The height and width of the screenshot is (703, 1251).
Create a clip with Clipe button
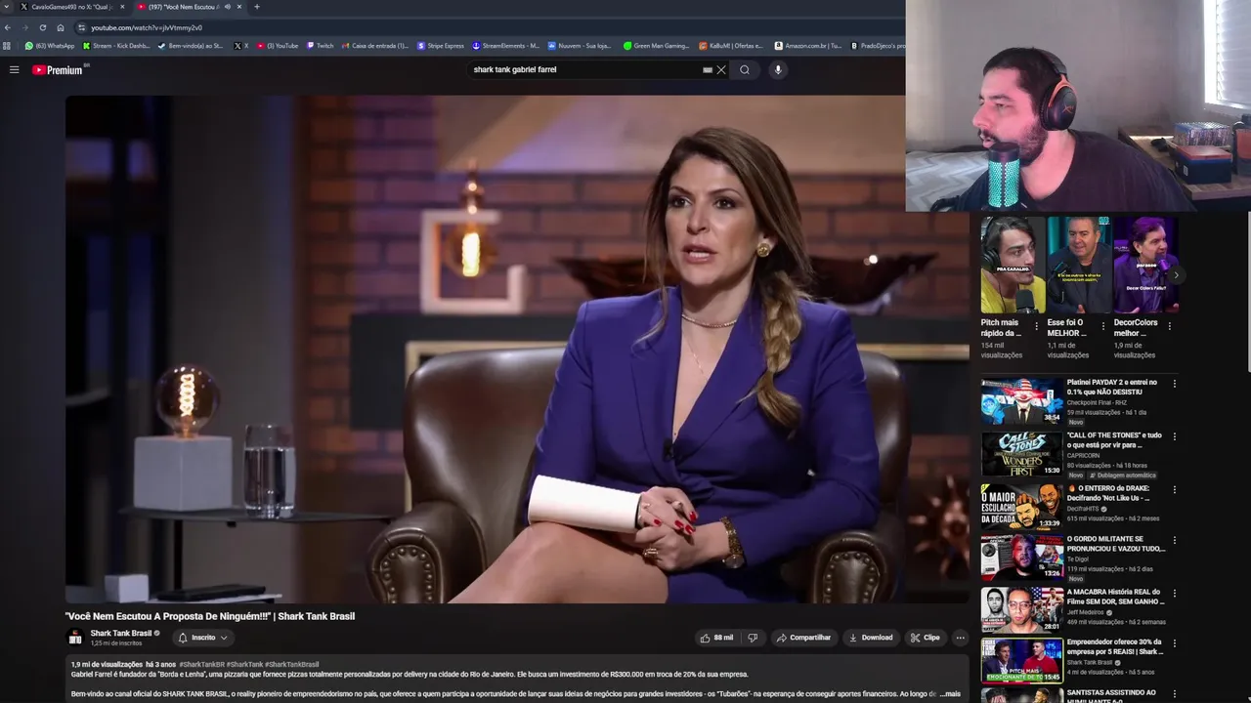[x=925, y=638]
